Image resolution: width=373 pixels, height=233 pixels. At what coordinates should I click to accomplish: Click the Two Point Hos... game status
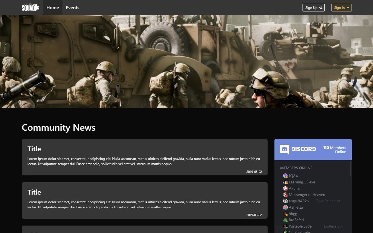click(x=329, y=201)
